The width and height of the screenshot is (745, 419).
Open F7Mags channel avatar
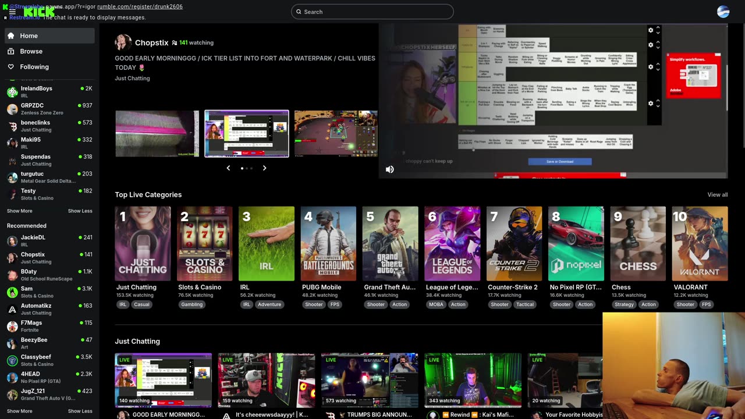click(12, 326)
